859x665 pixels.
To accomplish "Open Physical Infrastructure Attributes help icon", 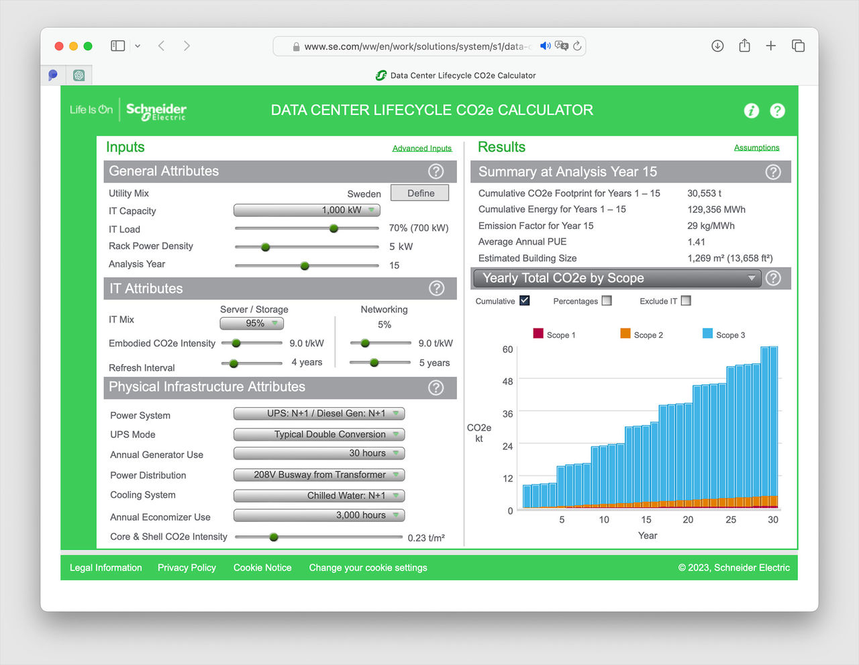I will (436, 388).
